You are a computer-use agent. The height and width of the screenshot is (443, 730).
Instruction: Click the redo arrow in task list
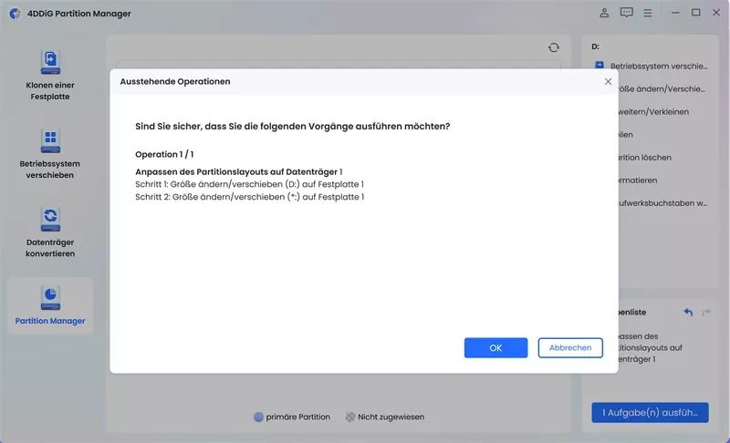click(x=706, y=313)
